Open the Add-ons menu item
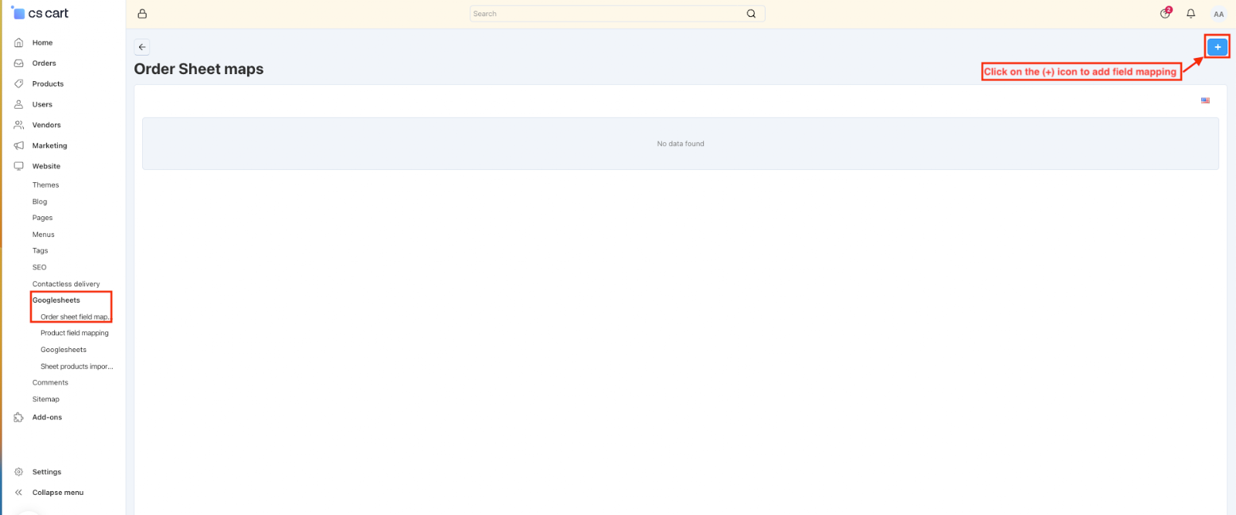The height and width of the screenshot is (515, 1236). coord(47,417)
